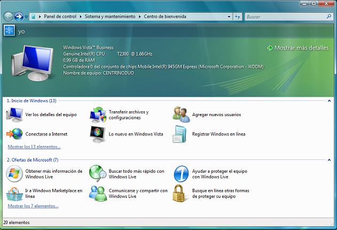Select Buscar todo más rápido icon

[x=98, y=173]
